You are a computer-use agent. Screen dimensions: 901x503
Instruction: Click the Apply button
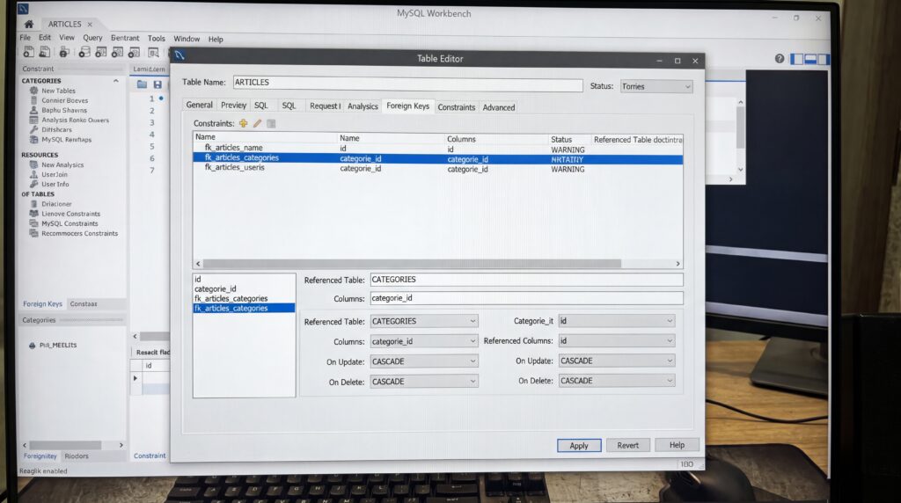(579, 446)
